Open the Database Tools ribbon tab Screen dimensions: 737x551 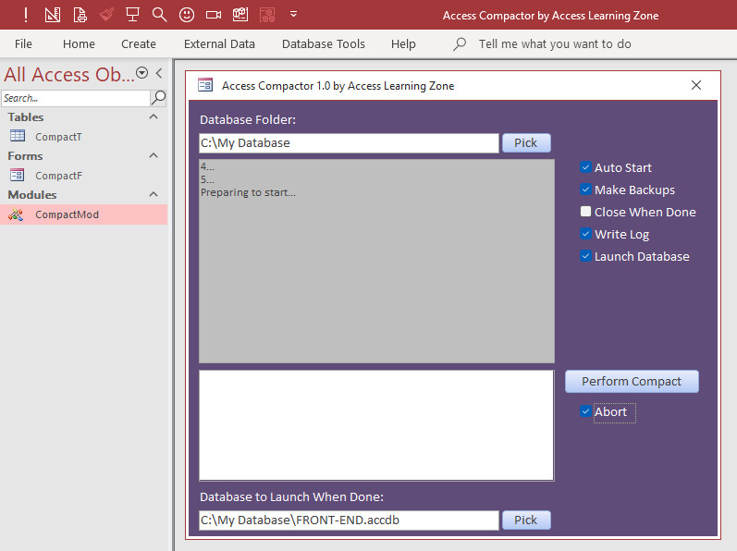[323, 43]
